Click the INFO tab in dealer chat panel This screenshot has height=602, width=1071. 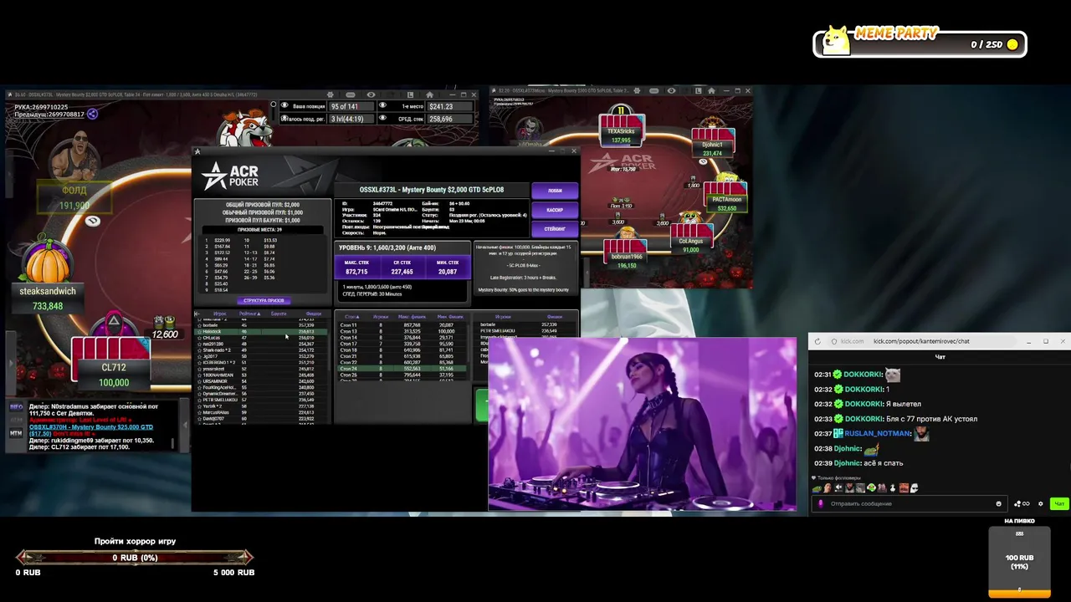tap(16, 407)
